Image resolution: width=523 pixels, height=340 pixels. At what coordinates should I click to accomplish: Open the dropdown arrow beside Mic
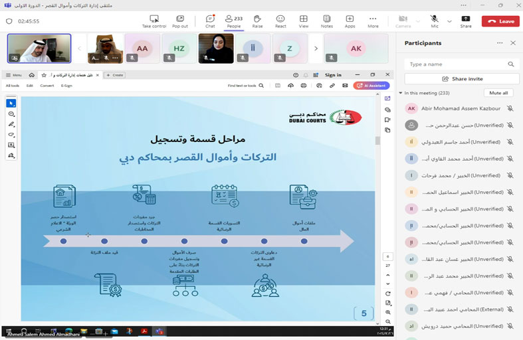point(449,21)
